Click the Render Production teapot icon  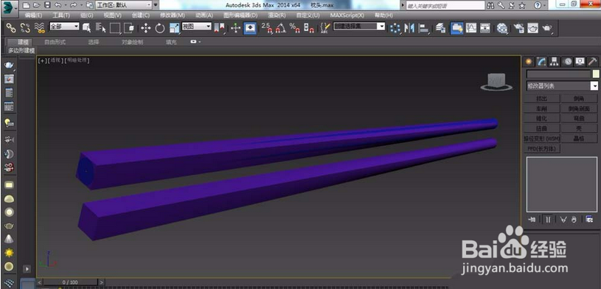click(x=547, y=28)
